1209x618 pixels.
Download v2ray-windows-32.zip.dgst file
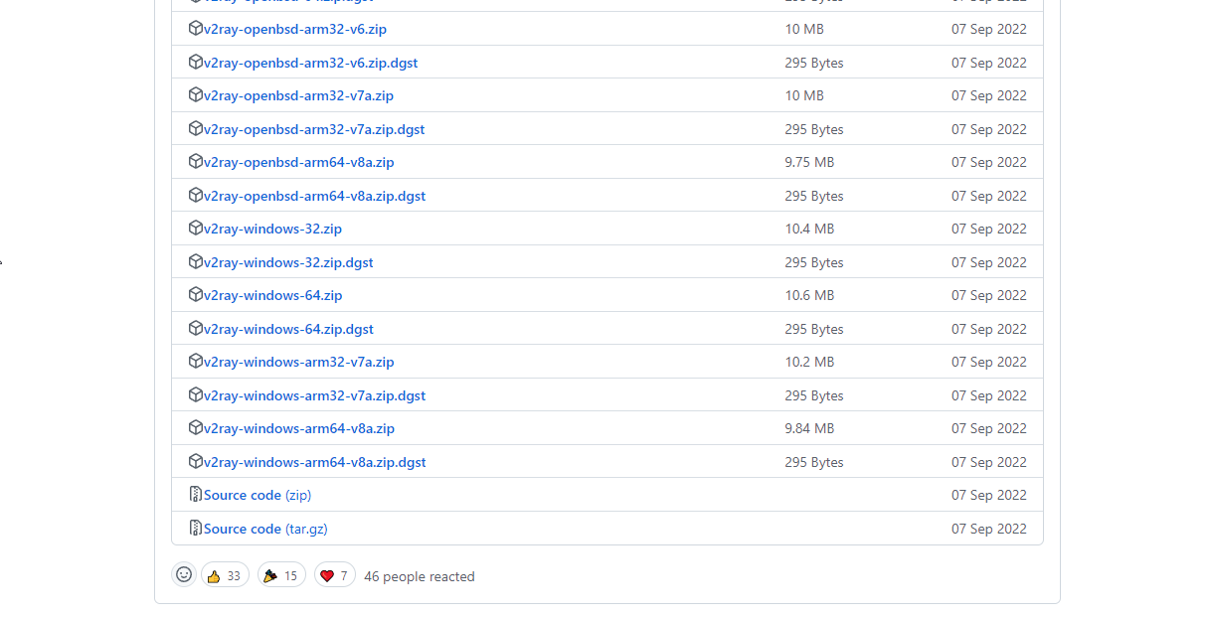(x=288, y=262)
